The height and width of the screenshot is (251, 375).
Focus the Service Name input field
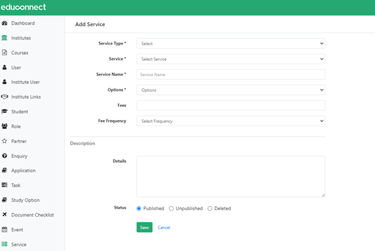coord(231,74)
